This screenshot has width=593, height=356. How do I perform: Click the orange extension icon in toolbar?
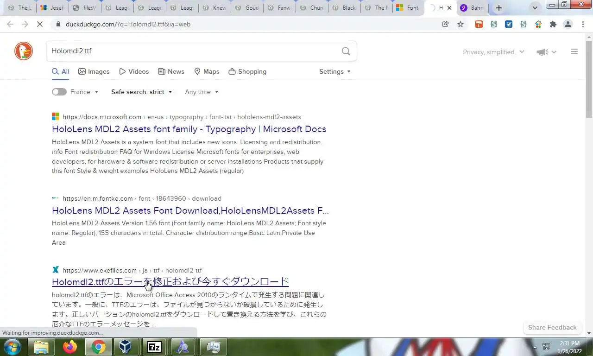click(x=479, y=24)
